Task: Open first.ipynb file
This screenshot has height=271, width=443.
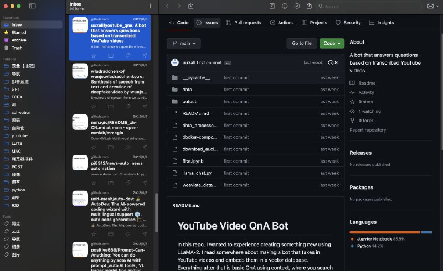Action: 193,161
